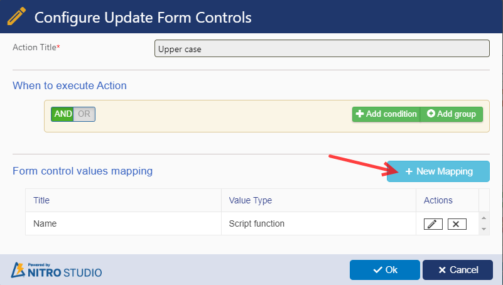The image size is (503, 285).
Task: Click the Nitro Studio logo
Action: (x=57, y=270)
